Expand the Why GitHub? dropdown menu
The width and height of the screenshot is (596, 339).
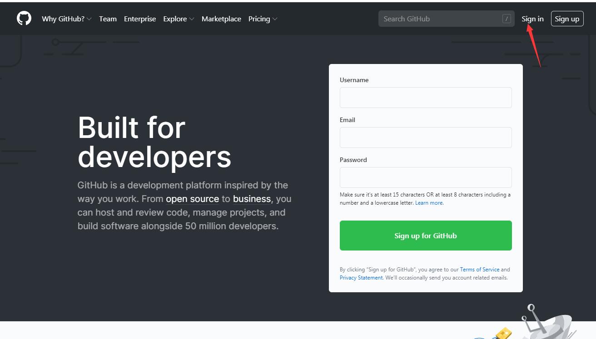tap(67, 19)
